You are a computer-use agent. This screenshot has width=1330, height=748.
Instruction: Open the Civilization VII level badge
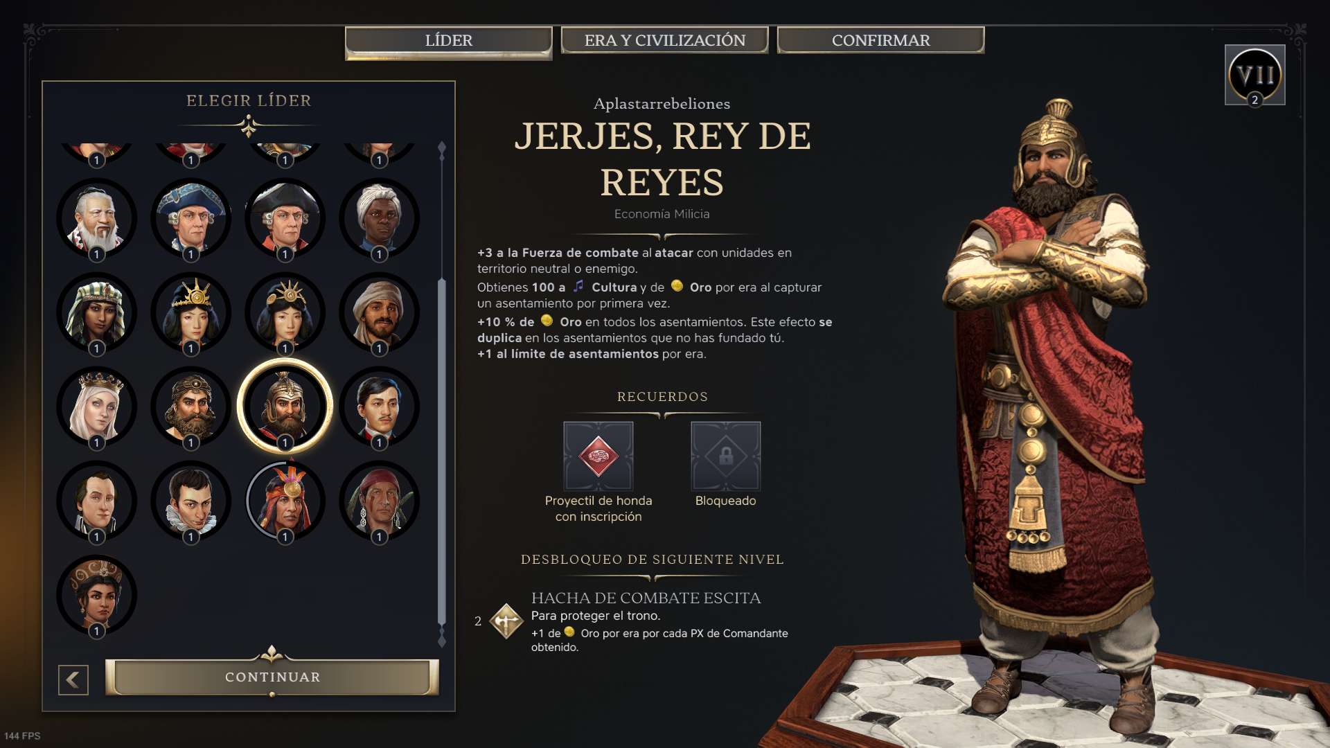(x=1255, y=75)
